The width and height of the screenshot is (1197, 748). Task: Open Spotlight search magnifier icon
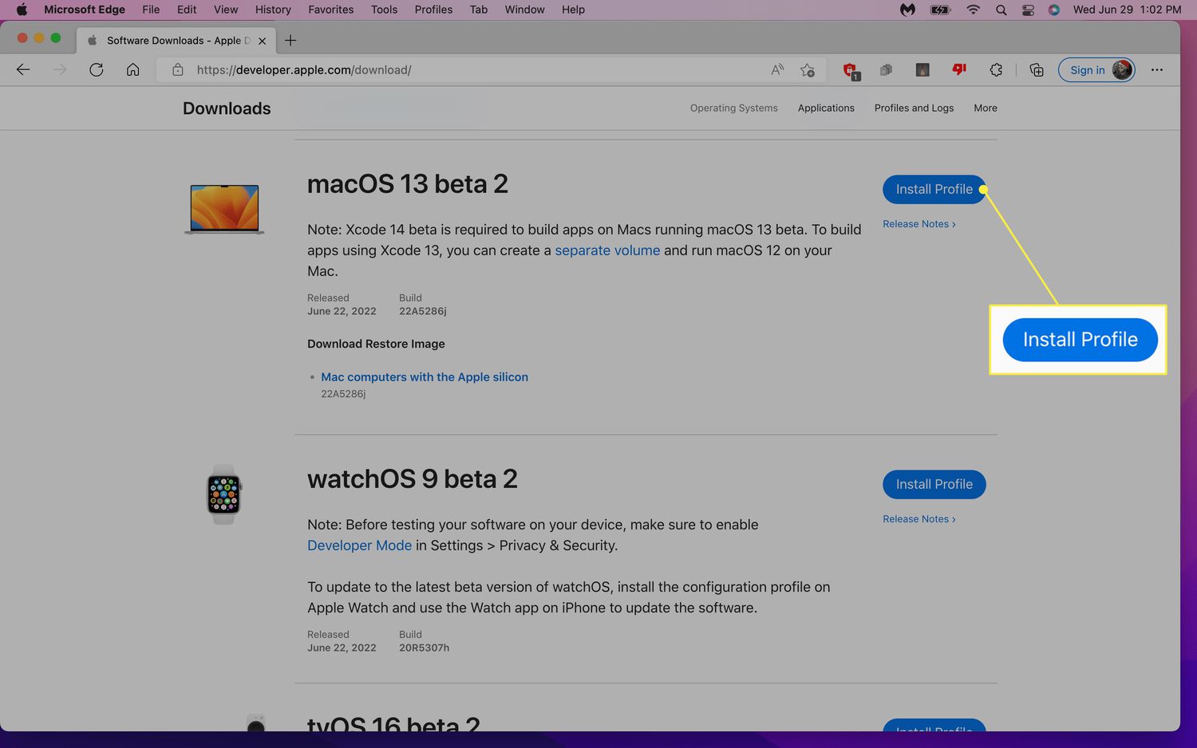1001,10
